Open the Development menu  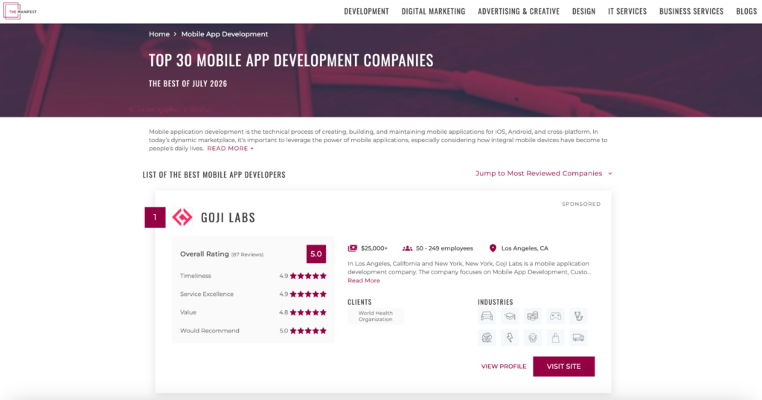[x=366, y=11]
